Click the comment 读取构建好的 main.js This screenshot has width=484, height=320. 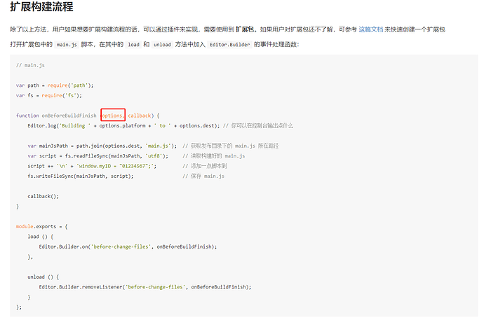click(x=217, y=156)
